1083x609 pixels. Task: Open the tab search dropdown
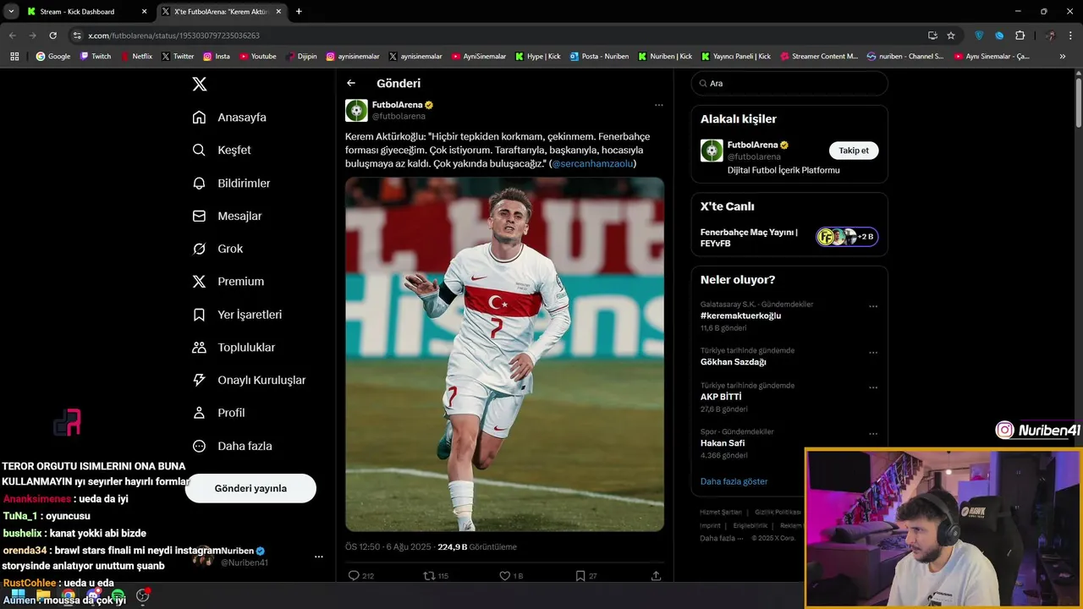(11, 12)
